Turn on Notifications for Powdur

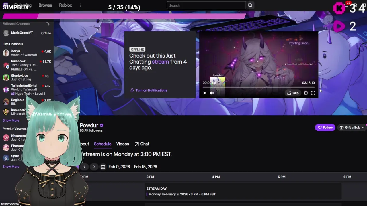click(149, 90)
